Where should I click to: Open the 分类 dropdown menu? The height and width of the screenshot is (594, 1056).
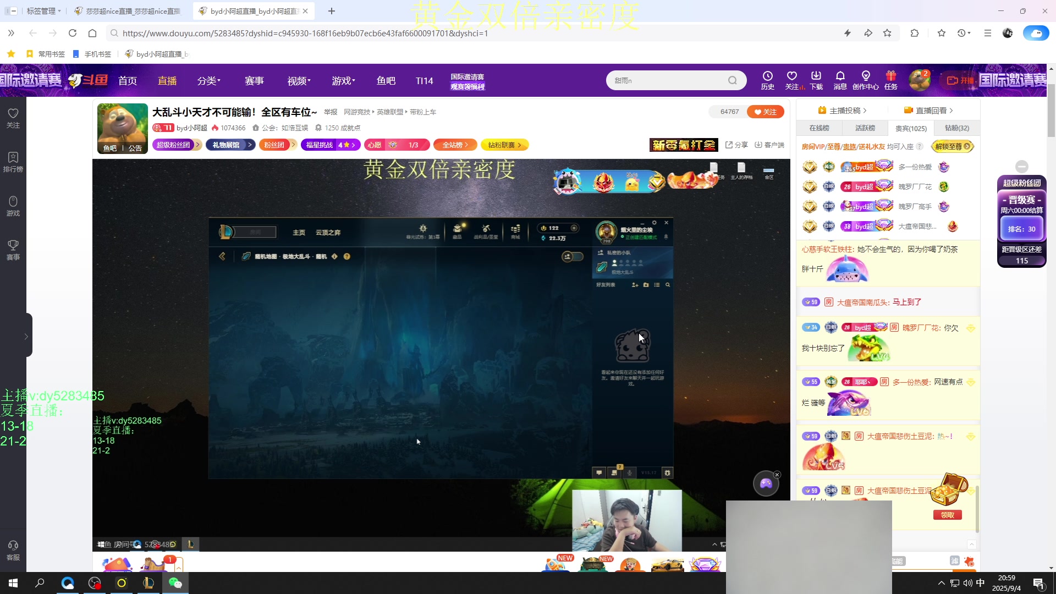(209, 81)
